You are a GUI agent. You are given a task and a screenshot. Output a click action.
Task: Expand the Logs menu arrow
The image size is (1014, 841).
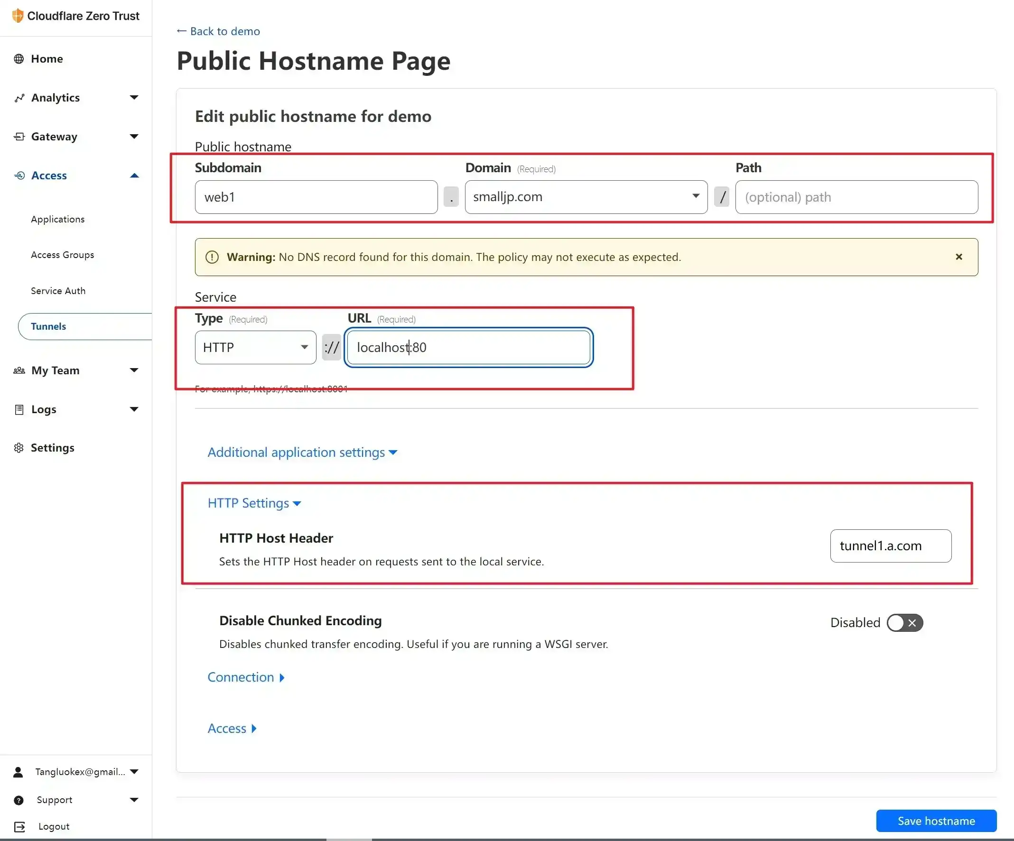point(134,409)
